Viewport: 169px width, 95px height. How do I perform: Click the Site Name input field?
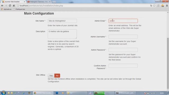point(62,21)
